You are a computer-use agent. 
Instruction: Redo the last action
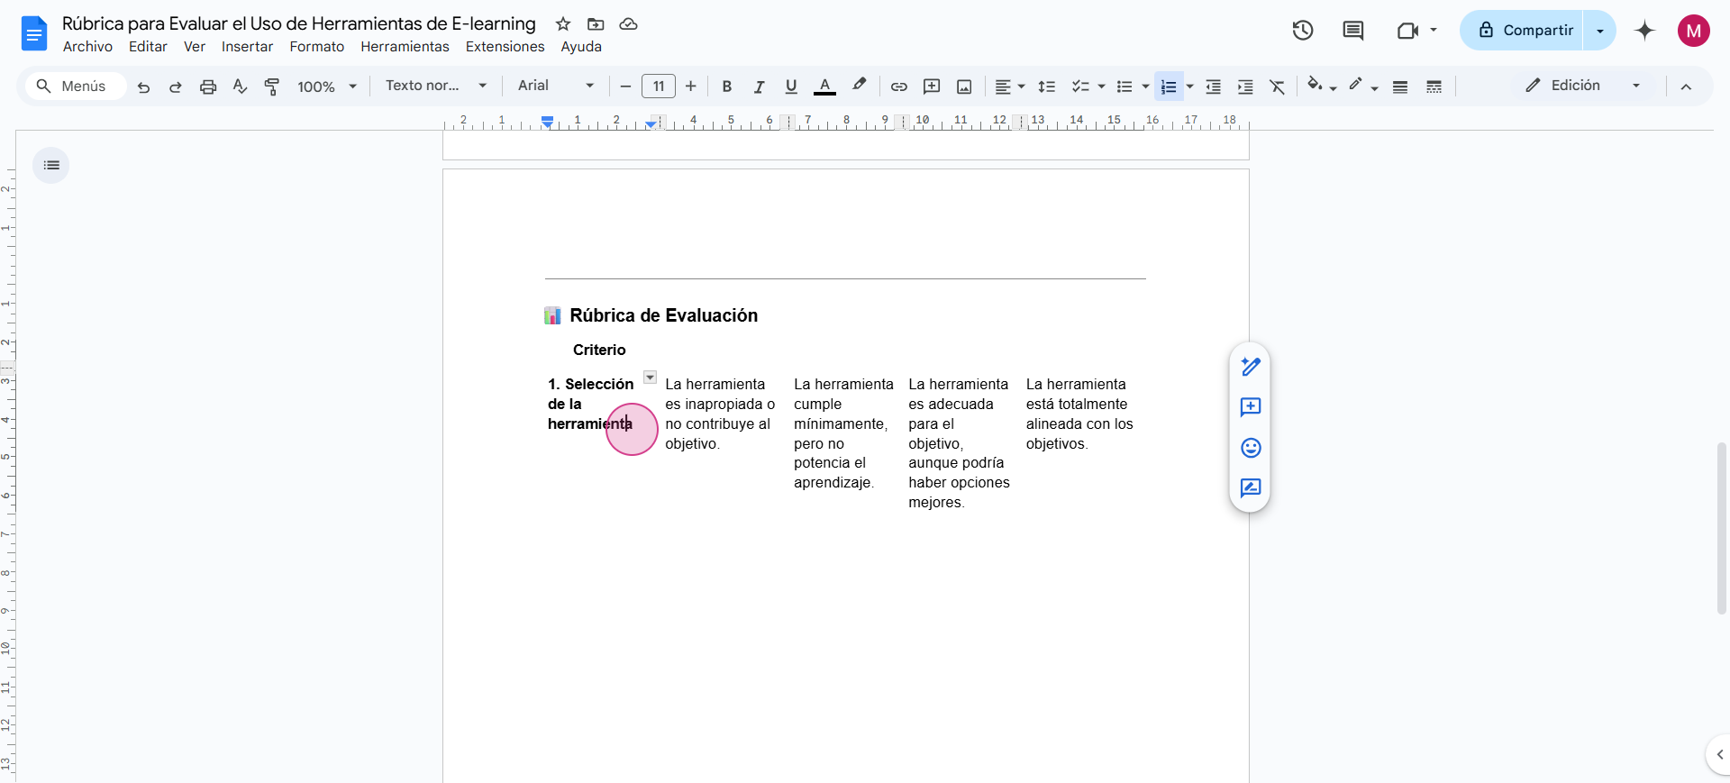(x=176, y=86)
